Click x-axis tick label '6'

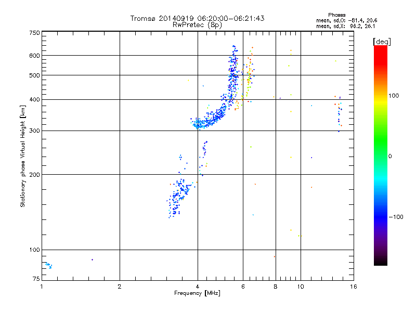[x=243, y=287]
